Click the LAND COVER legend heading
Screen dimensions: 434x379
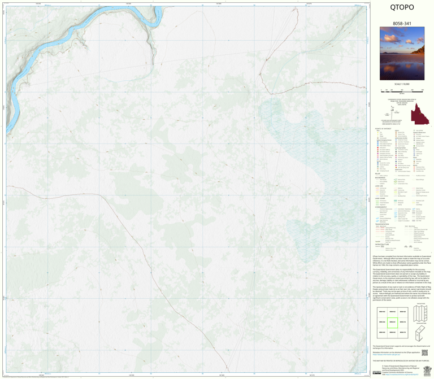380,198
